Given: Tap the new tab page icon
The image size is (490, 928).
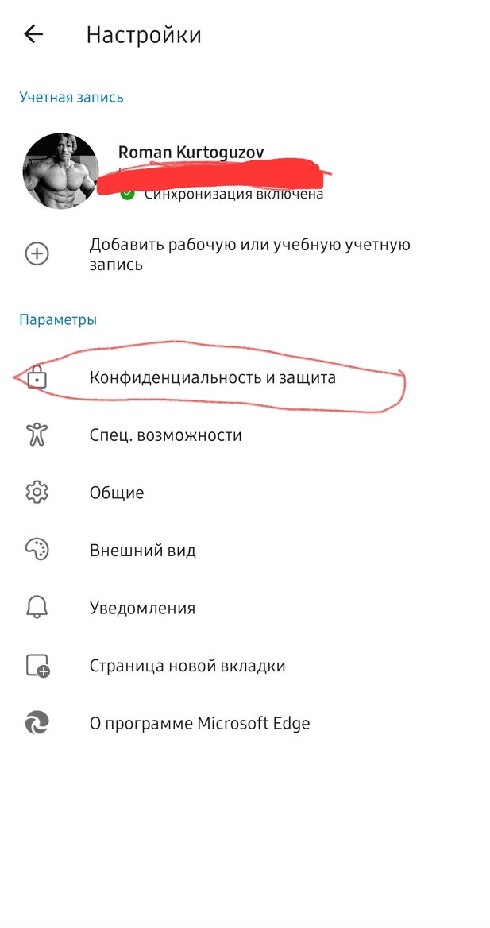Looking at the screenshot, I should click(38, 666).
